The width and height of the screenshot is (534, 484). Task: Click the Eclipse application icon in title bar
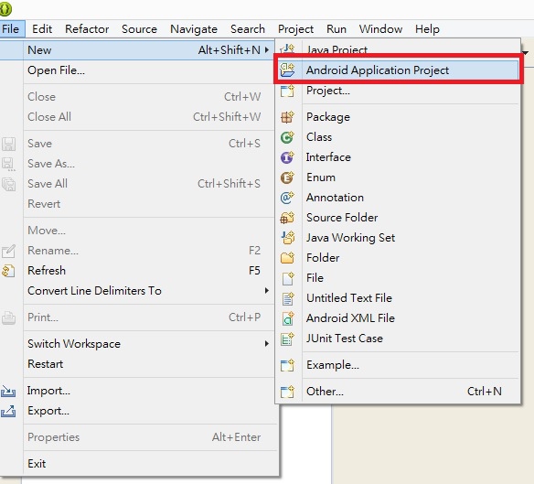[5, 9]
